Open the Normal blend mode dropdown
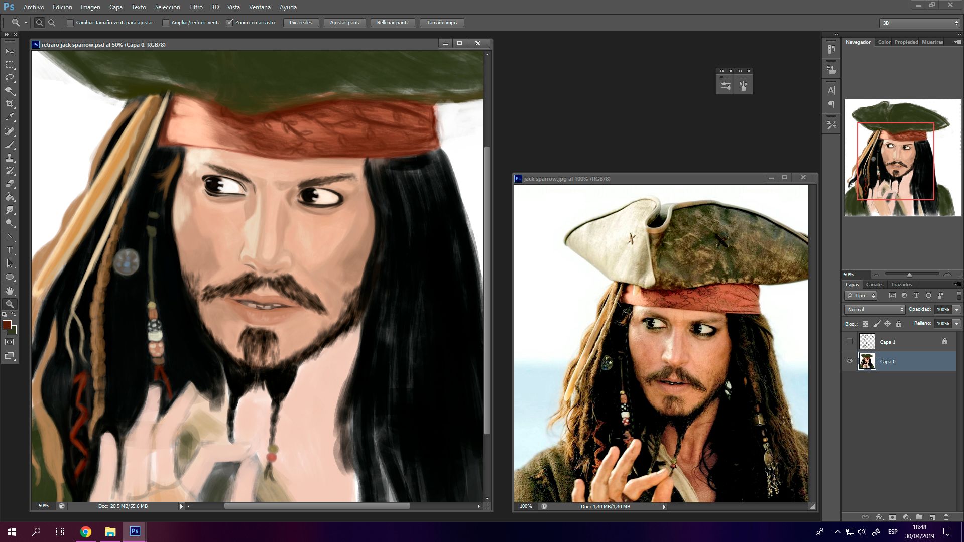Viewport: 964px width, 542px height. click(875, 310)
